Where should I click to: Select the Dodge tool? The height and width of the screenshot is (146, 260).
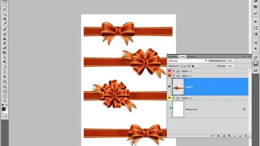point(5,62)
